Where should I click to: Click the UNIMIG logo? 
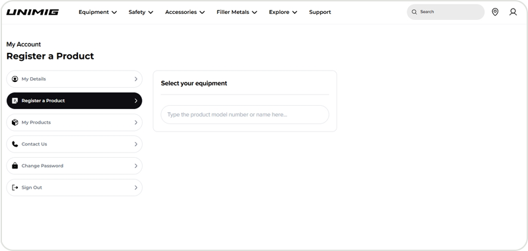32,12
